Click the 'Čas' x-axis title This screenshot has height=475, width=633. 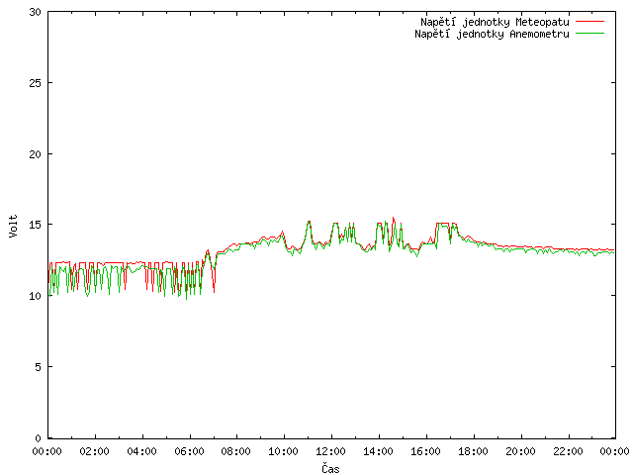click(x=330, y=468)
